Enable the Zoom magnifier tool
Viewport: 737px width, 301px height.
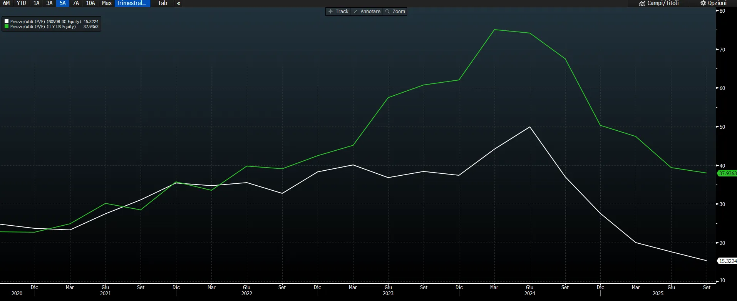point(395,12)
